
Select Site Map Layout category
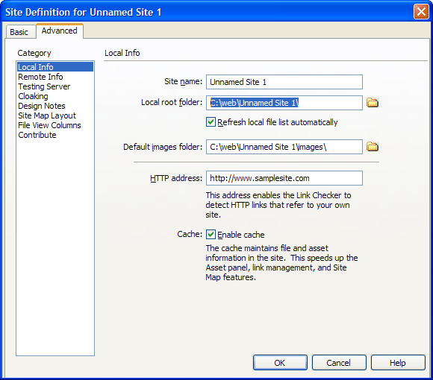(x=47, y=115)
